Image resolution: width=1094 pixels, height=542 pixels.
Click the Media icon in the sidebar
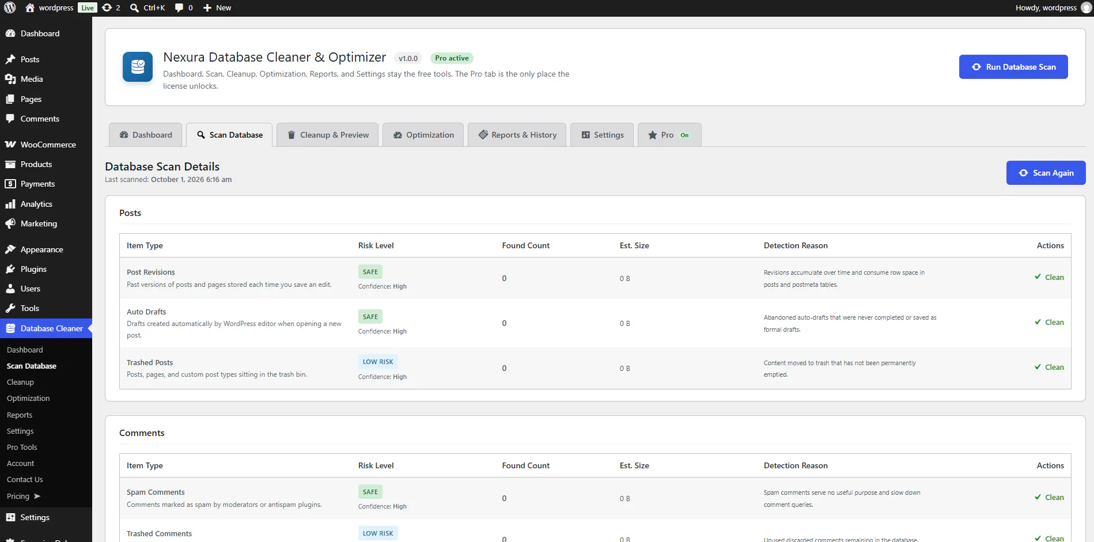pyautogui.click(x=10, y=79)
